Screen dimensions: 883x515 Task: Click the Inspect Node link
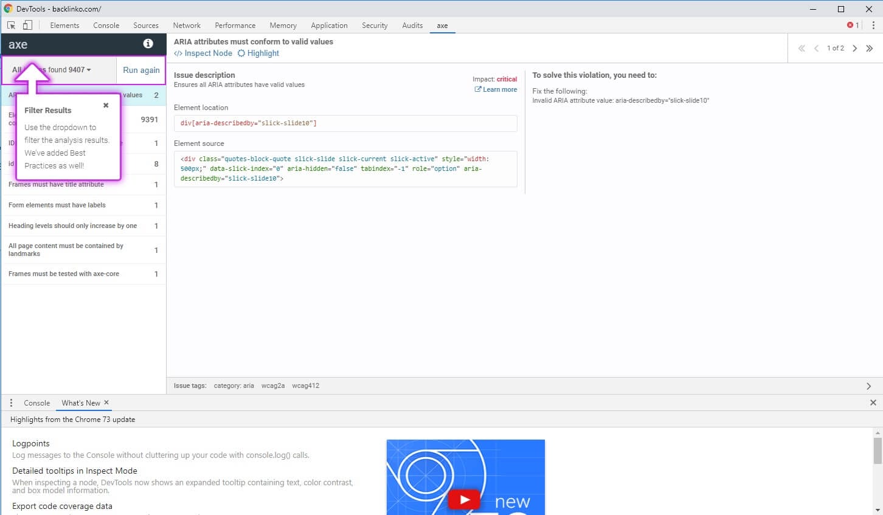(x=203, y=54)
